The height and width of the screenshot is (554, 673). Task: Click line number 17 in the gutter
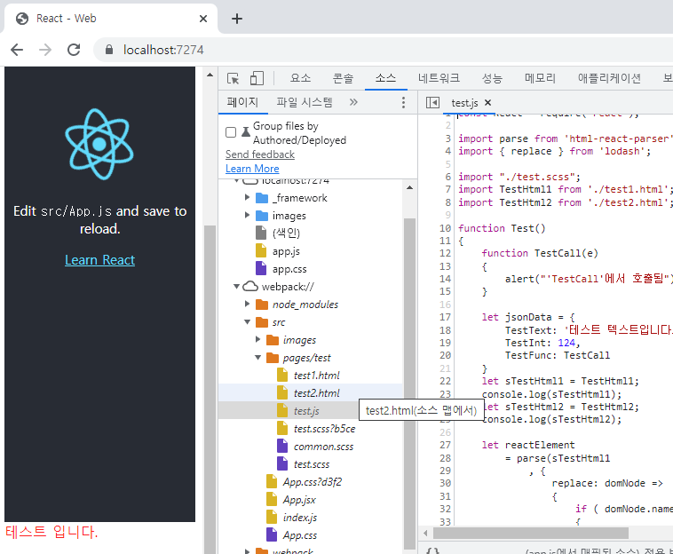pos(445,317)
